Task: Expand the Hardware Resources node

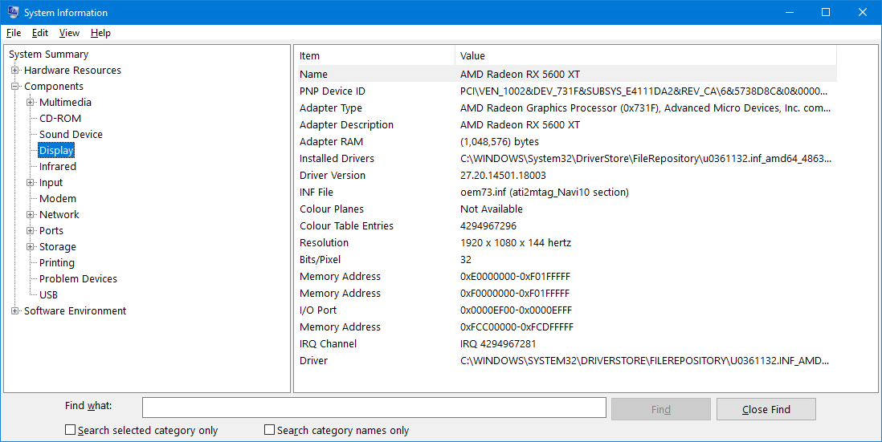Action: (15, 71)
